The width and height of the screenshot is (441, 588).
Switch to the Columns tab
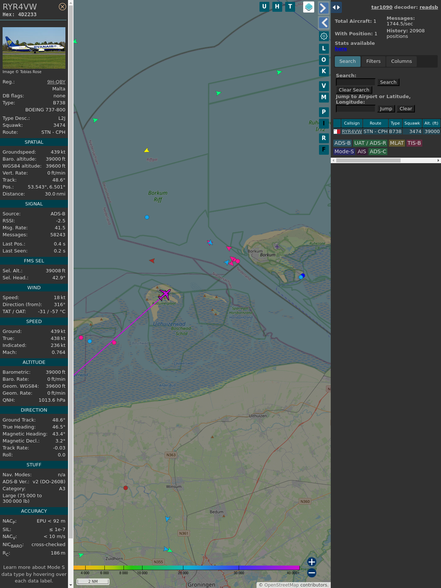[401, 61]
